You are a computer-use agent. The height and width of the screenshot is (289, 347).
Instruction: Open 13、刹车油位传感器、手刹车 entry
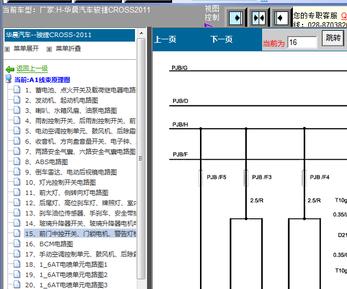pos(80,213)
